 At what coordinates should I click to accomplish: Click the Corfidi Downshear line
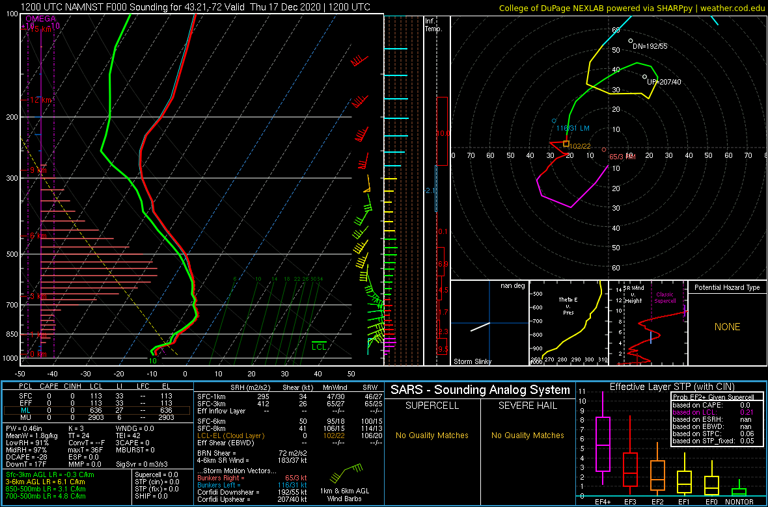[251, 492]
